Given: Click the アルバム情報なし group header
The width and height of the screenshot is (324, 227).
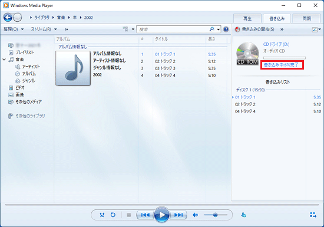Looking at the screenshot, I should coord(72,47).
